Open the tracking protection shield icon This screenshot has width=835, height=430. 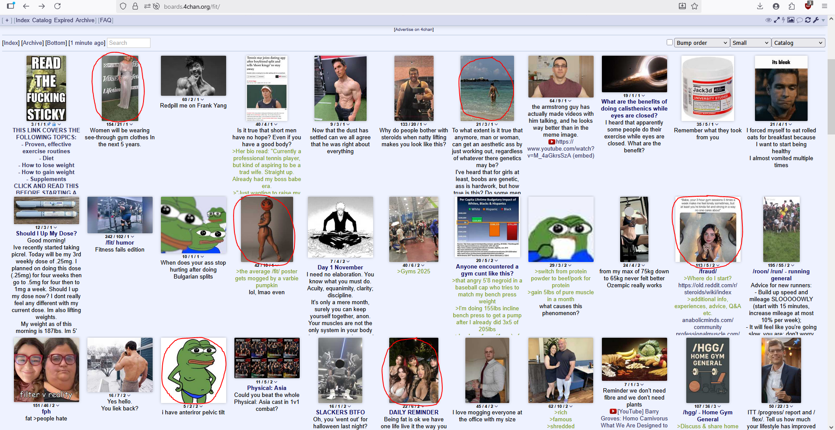[123, 7]
